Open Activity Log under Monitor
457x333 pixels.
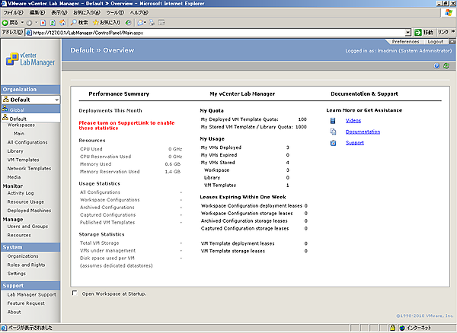21,193
